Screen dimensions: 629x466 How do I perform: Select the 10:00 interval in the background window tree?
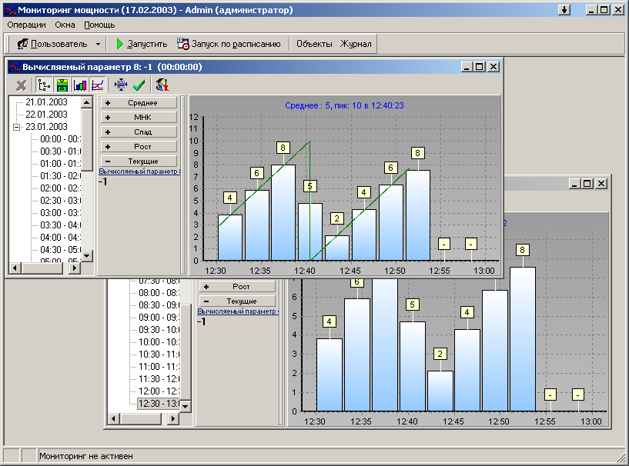159,342
